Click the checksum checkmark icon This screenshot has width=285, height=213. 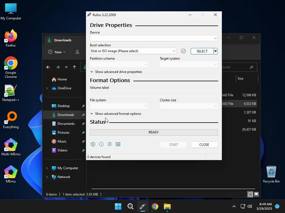point(183,51)
